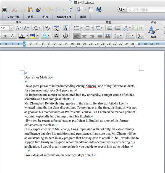Open the font size dropdown arrow
165x173 pixels.
(11, 28)
